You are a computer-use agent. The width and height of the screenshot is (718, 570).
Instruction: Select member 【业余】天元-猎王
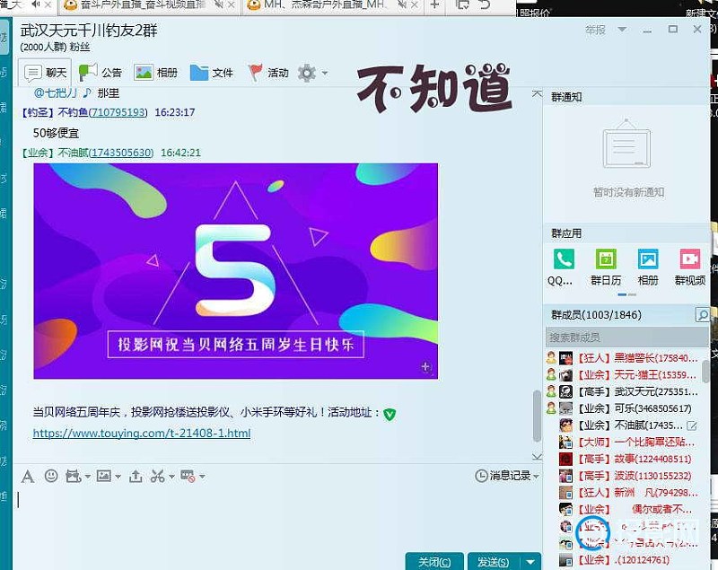click(626, 375)
